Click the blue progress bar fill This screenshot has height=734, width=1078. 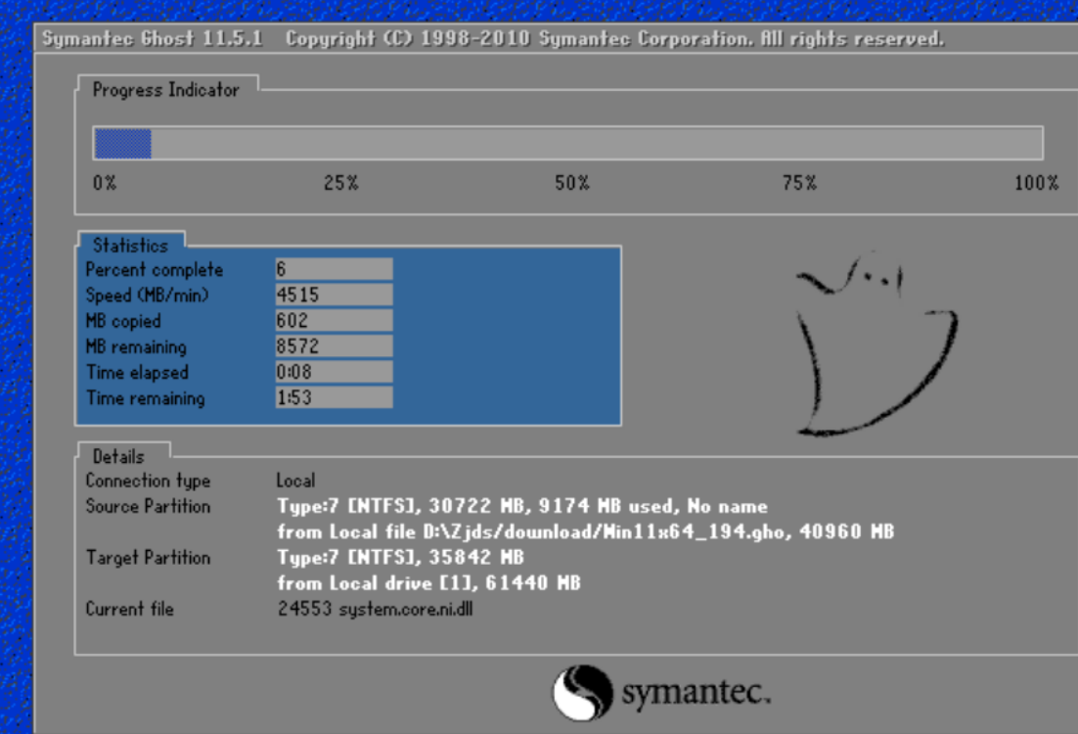click(x=123, y=144)
